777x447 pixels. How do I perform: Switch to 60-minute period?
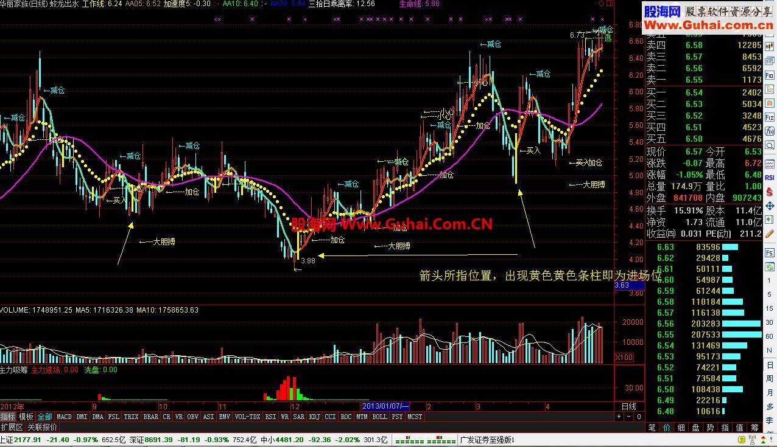coord(770,336)
